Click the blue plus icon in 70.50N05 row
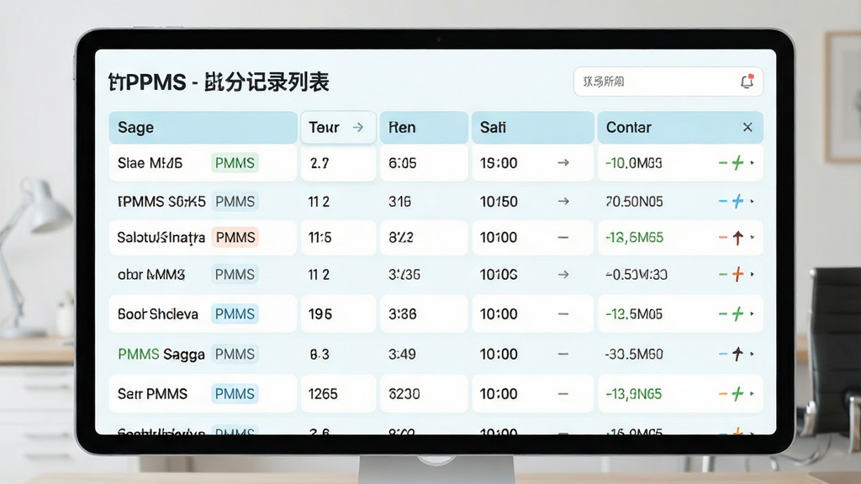The height and width of the screenshot is (484, 861). (x=738, y=202)
